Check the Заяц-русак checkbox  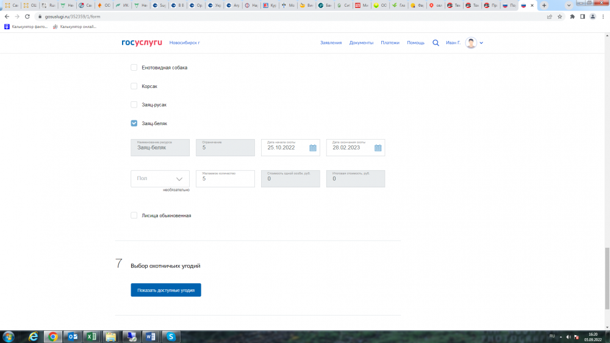click(x=134, y=104)
